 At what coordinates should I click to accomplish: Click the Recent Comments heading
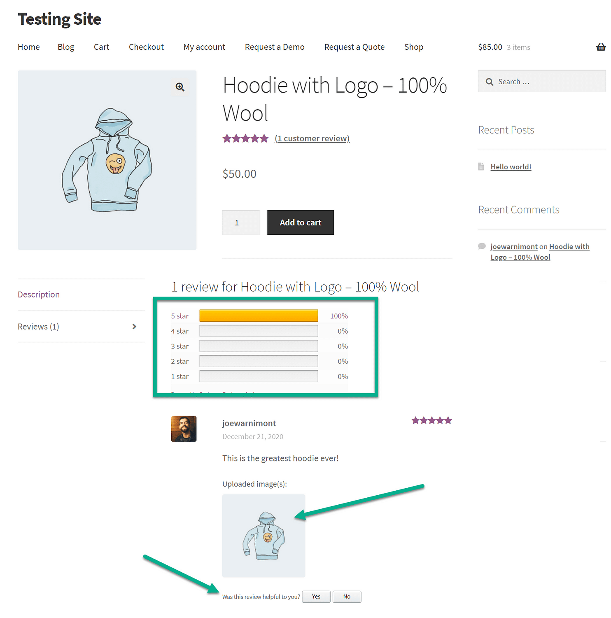[x=519, y=210]
